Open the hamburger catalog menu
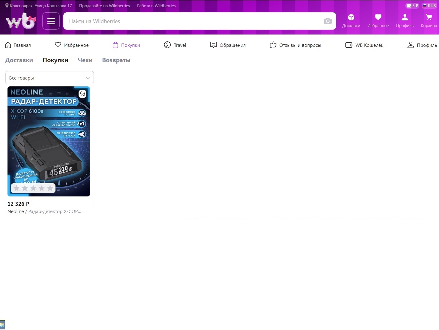The image size is (439, 330). pyautogui.click(x=51, y=21)
